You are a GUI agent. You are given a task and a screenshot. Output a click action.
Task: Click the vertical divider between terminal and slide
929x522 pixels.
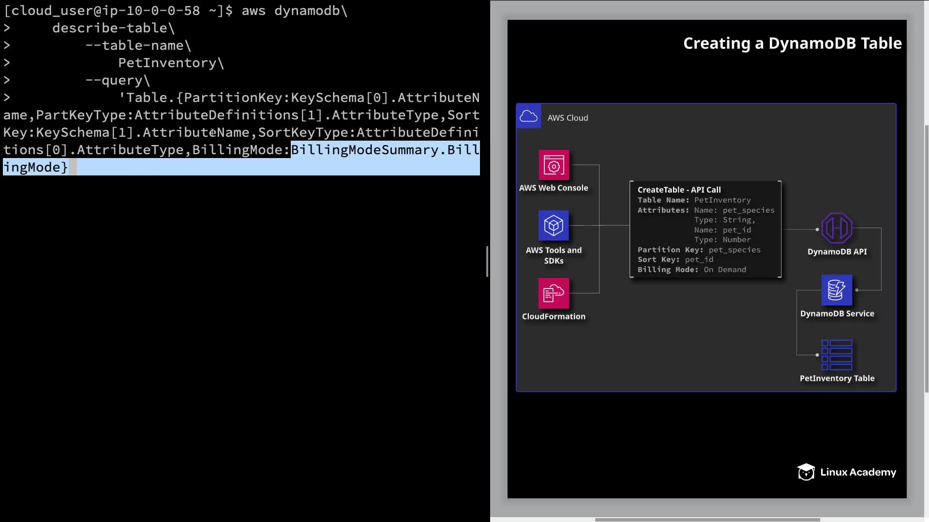(x=487, y=261)
